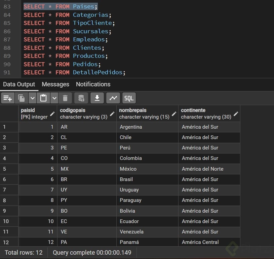
Task: Click the Paste clipboard icon
Action: [x=43, y=98]
